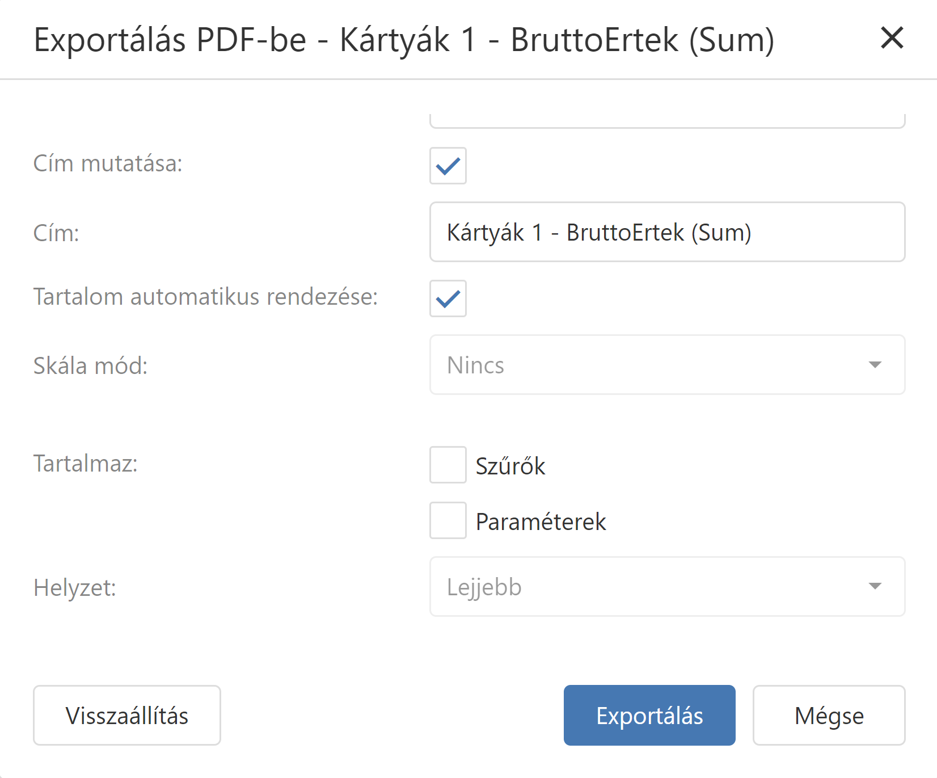937x778 pixels.
Task: Cancel with the Mégse button
Action: point(829,716)
